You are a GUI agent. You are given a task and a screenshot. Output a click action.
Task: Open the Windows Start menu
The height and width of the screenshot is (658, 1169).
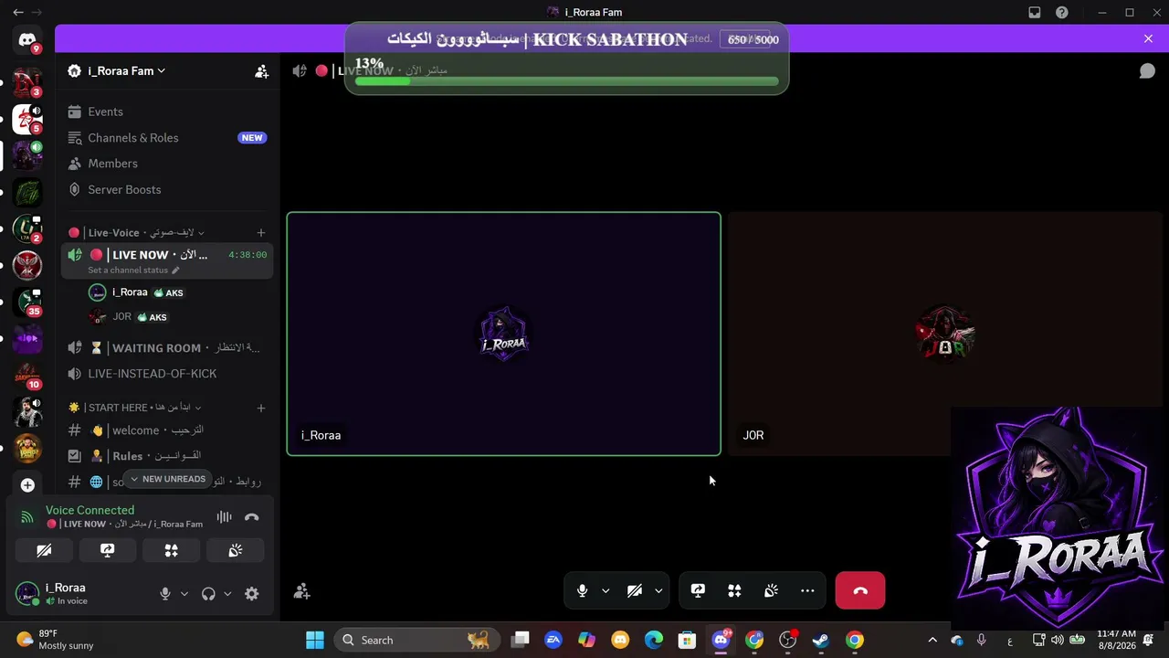tap(314, 640)
